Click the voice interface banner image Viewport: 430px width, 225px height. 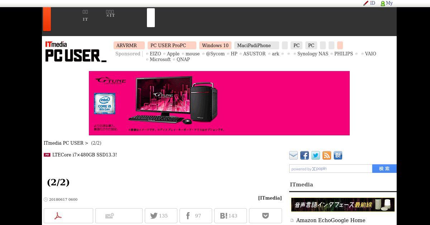point(343,205)
